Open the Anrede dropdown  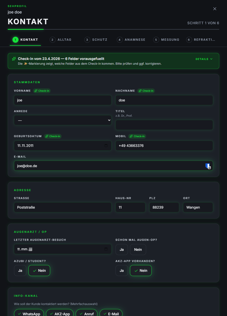coord(63,120)
